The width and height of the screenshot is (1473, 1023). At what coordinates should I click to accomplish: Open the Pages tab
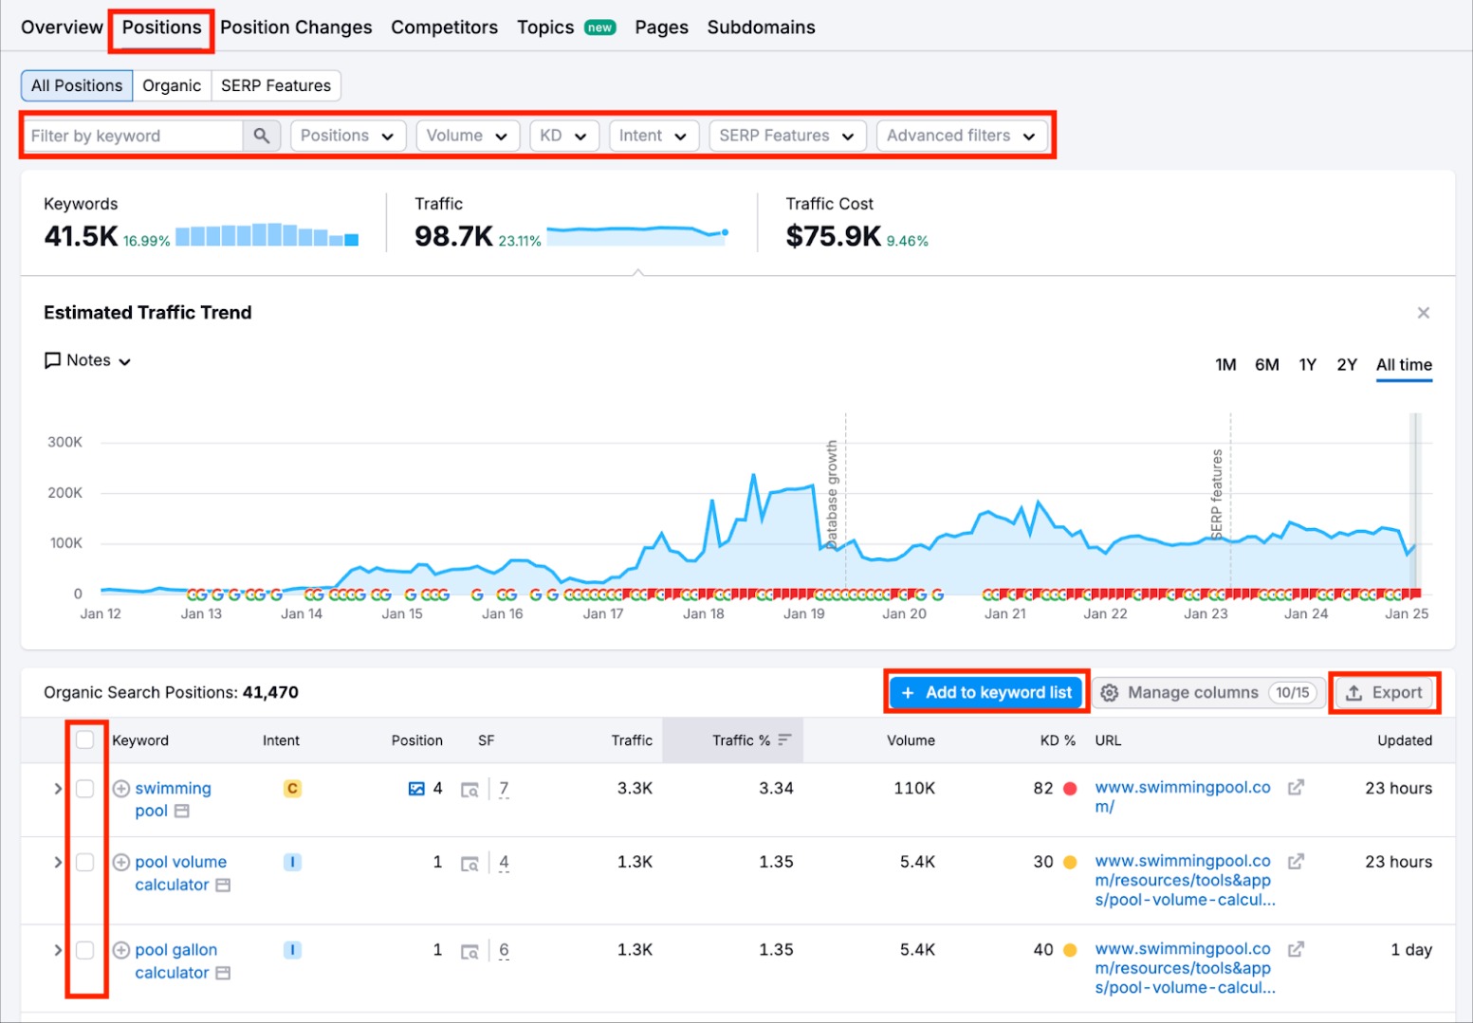661,27
